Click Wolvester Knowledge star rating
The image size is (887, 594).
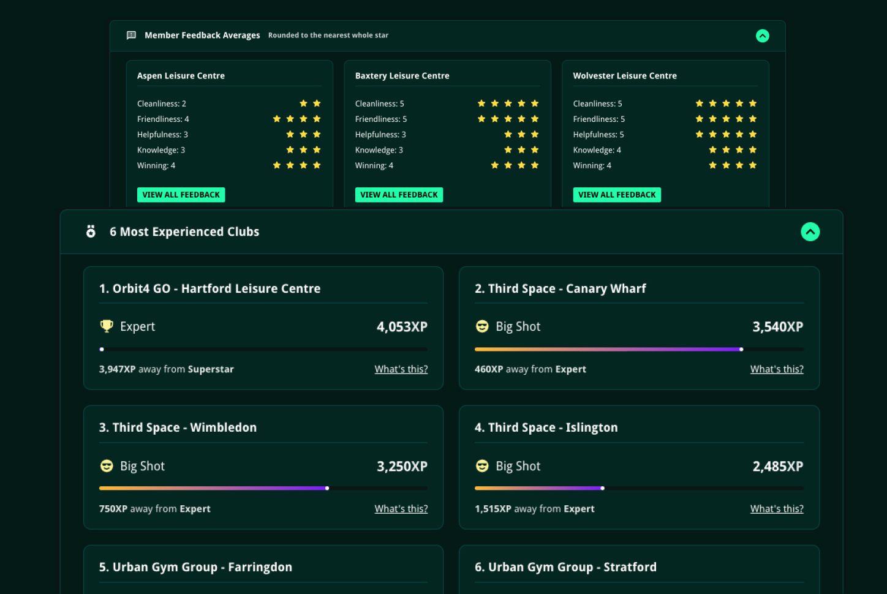click(x=733, y=149)
